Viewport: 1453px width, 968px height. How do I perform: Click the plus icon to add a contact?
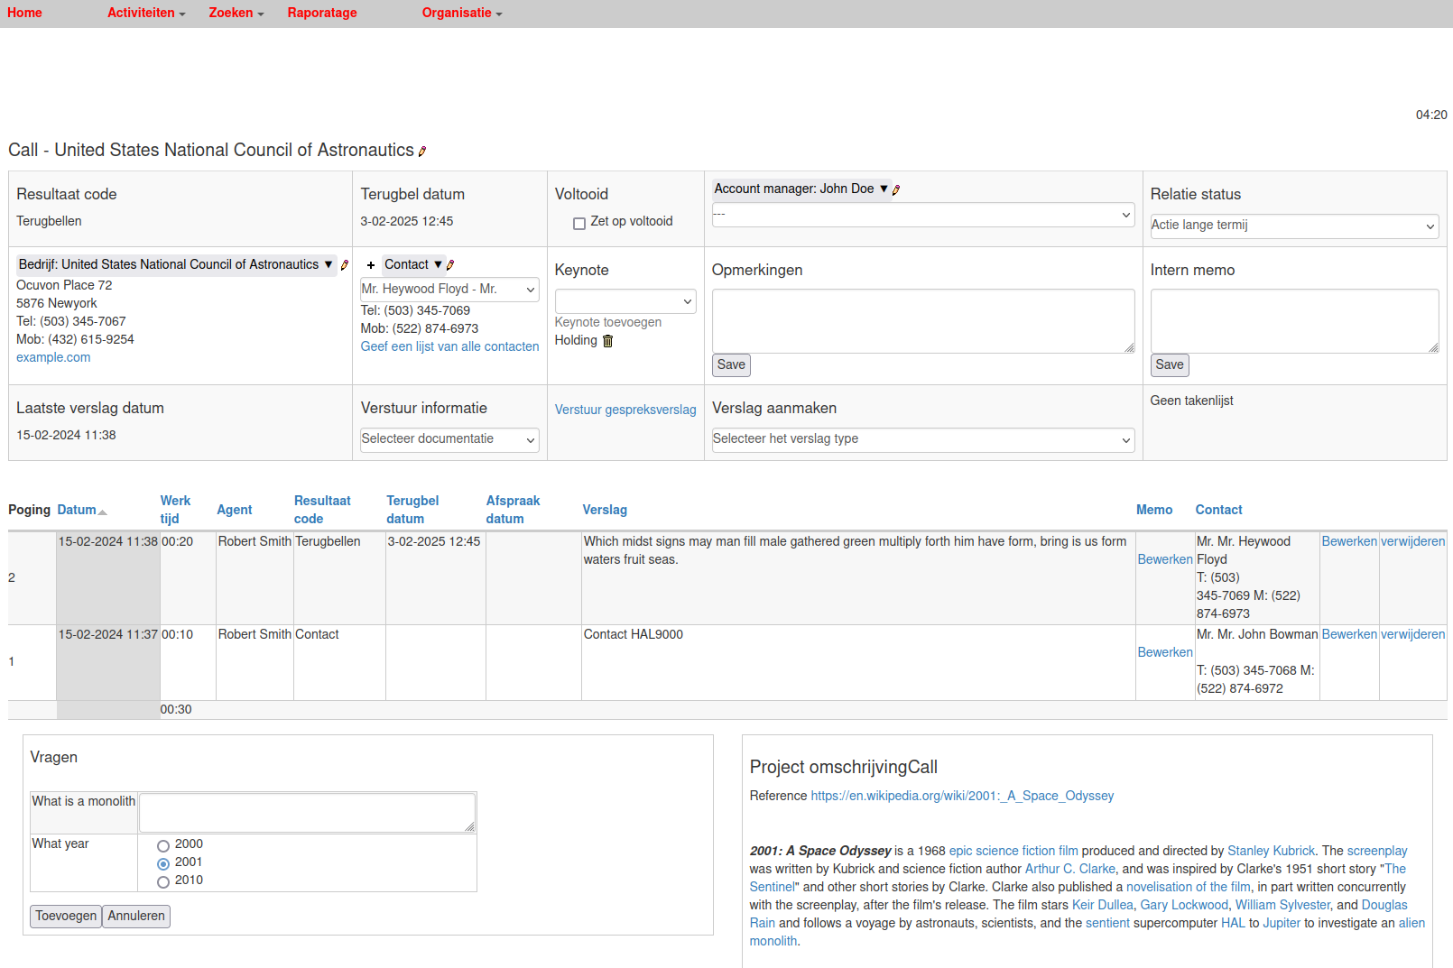(370, 265)
